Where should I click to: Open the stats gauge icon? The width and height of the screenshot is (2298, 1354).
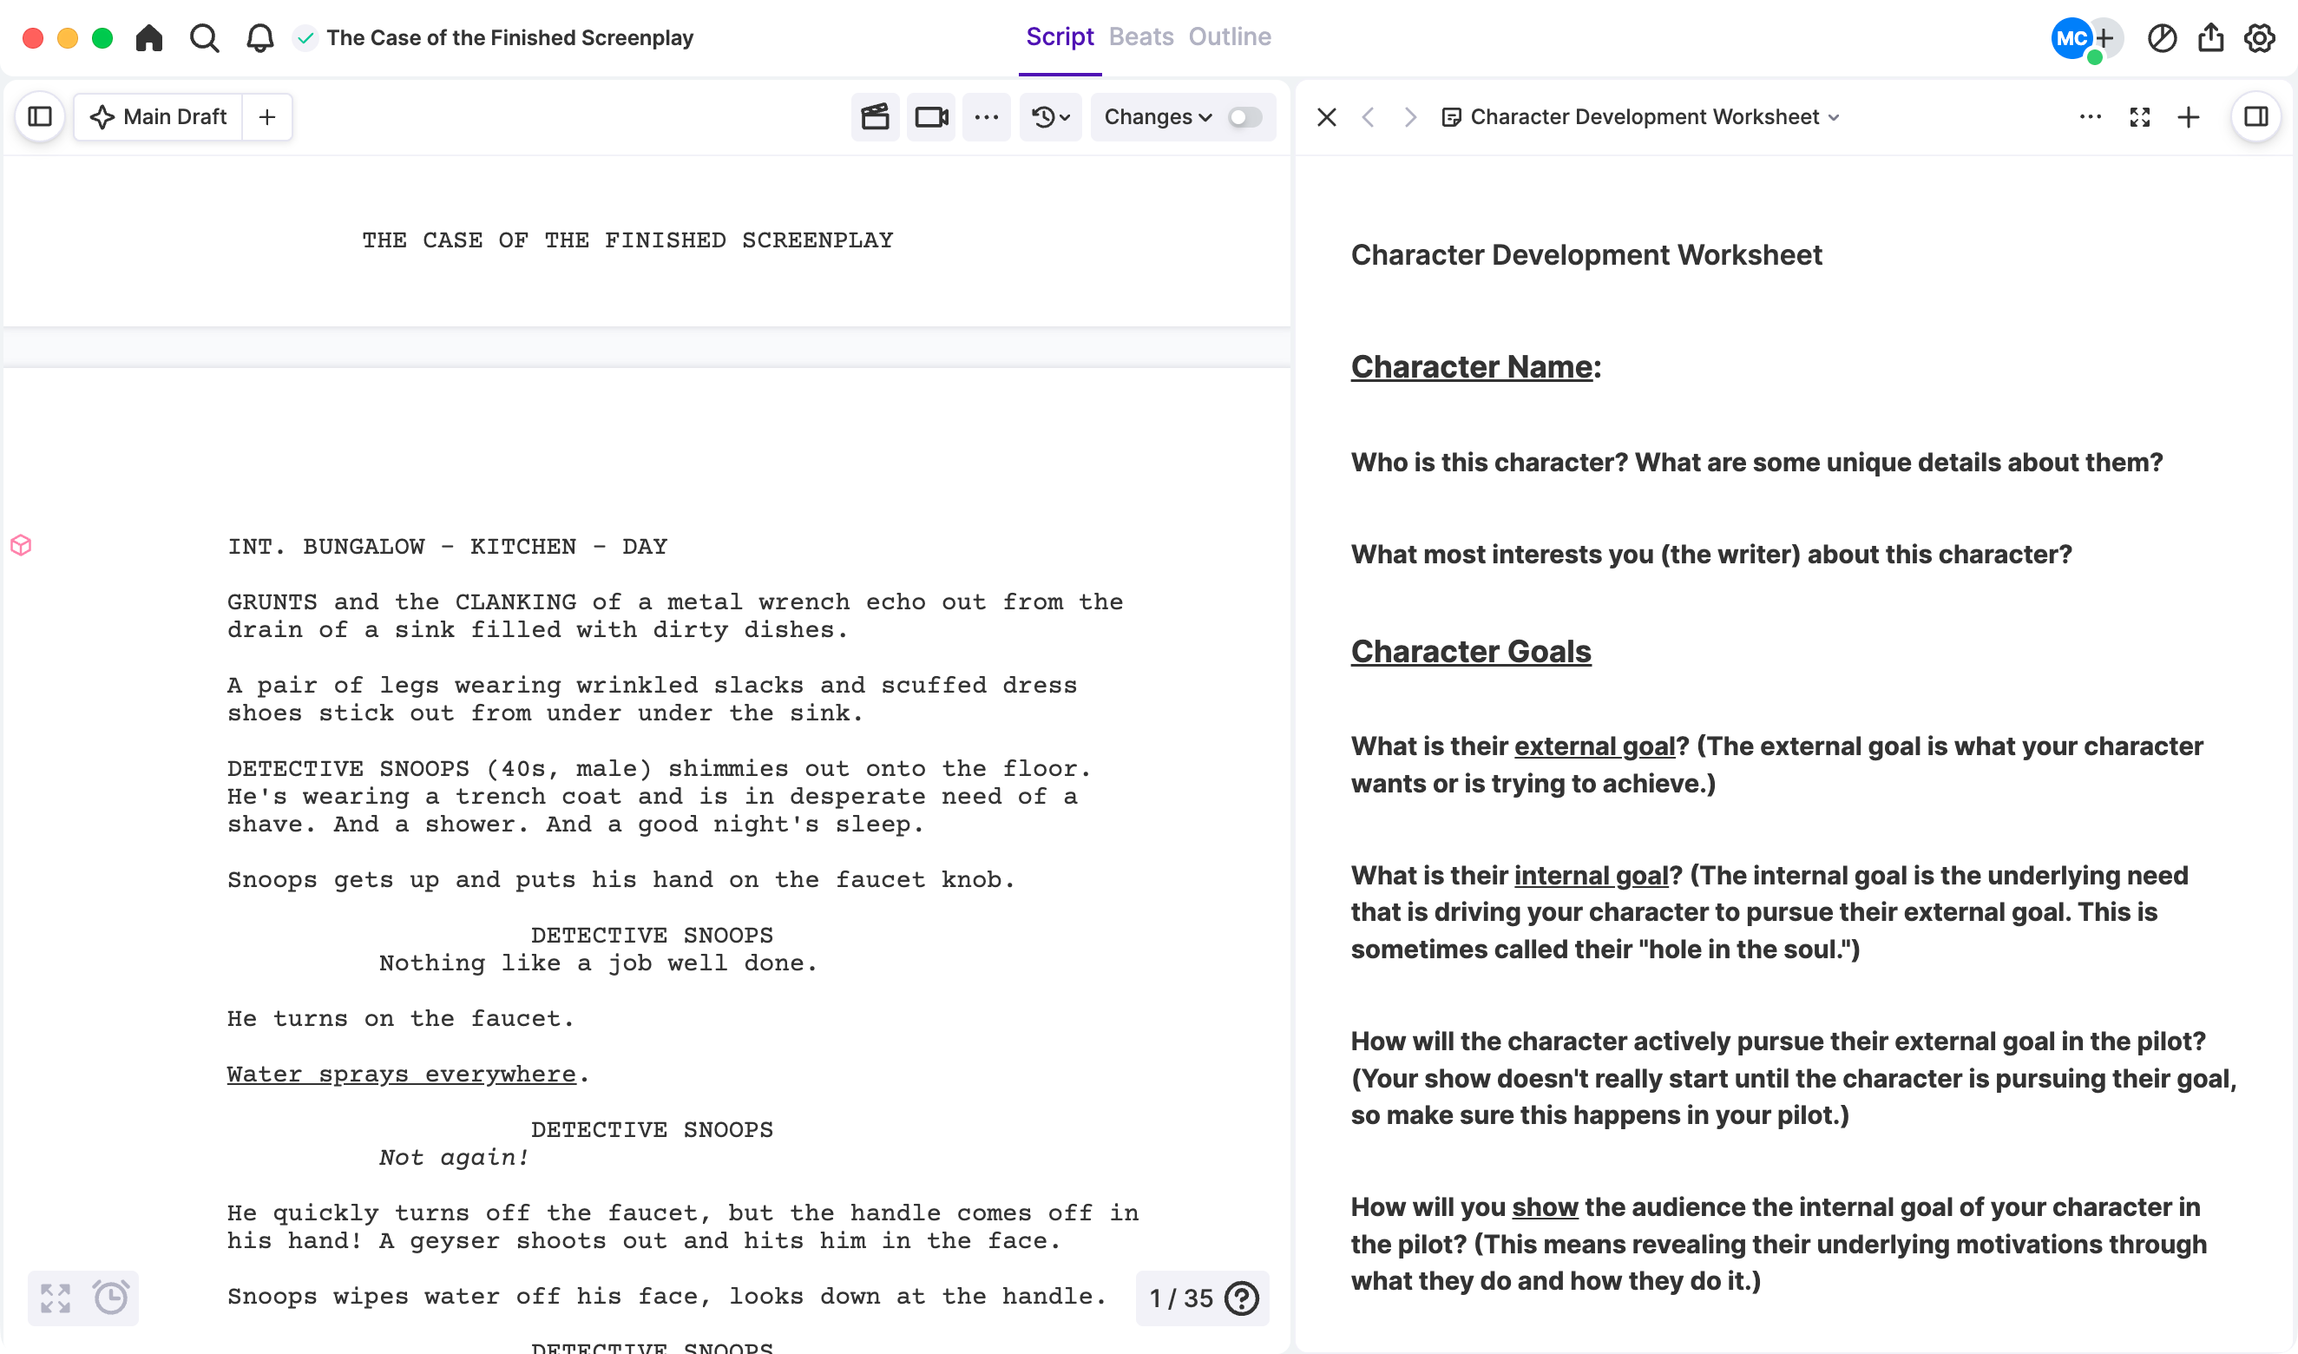coord(2161,38)
